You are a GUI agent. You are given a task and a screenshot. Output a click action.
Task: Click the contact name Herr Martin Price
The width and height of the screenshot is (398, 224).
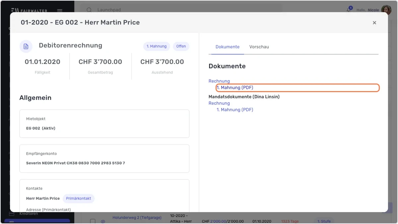[43, 198]
